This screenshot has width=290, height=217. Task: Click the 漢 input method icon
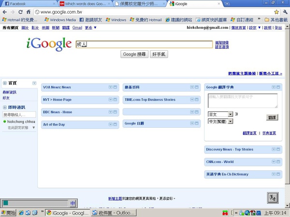click(273, 198)
